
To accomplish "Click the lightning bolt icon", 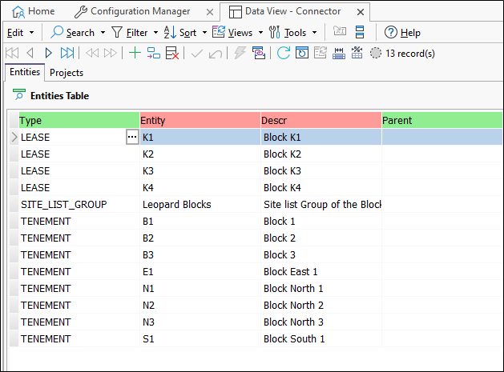I will [x=240, y=53].
